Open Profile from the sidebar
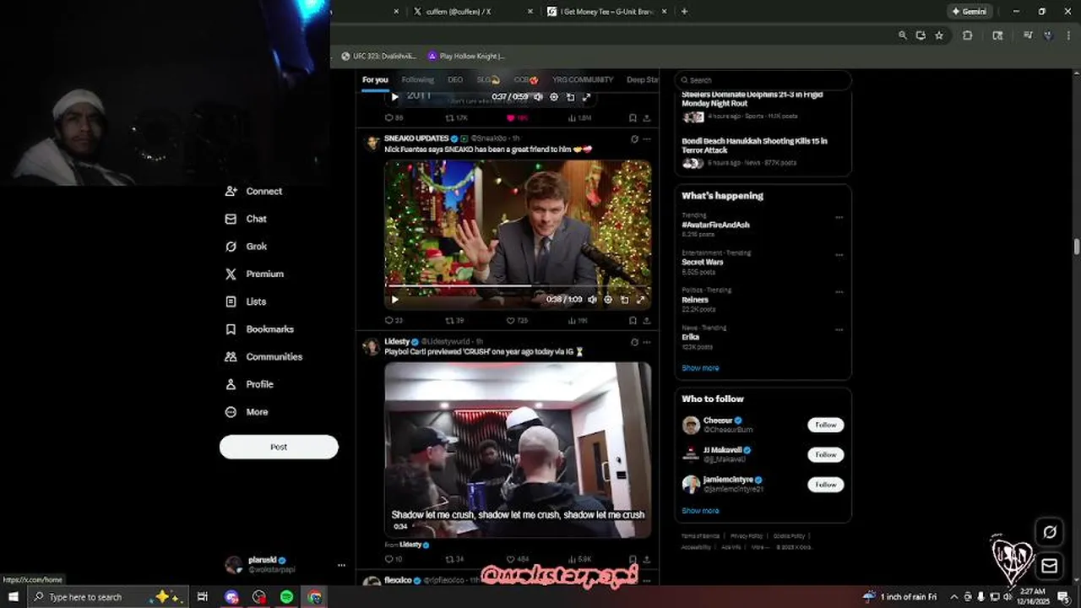 249,384
